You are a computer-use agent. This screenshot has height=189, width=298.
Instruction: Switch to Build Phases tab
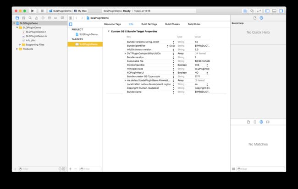[x=172, y=24]
